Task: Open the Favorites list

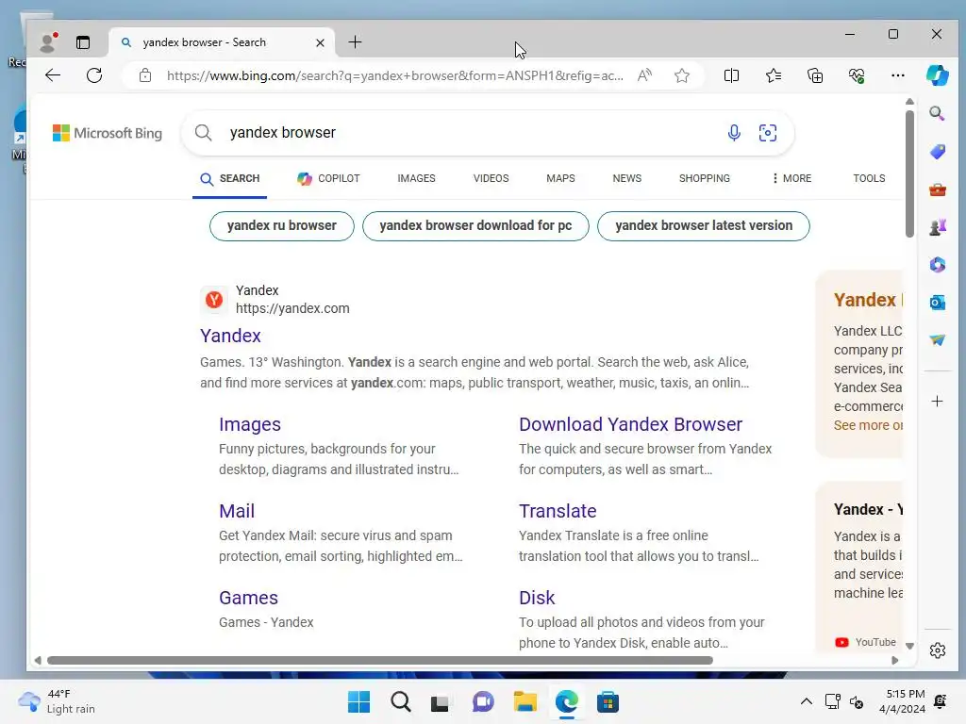Action: point(774,75)
